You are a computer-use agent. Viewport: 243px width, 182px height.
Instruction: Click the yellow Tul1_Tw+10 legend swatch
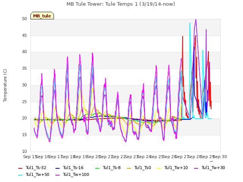pos(159,168)
